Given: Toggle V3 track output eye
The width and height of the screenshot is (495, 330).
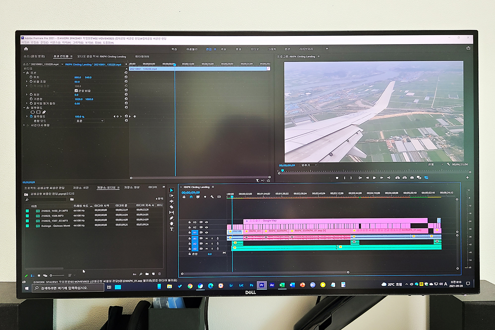Looking at the screenshot, I should click(x=207, y=222).
